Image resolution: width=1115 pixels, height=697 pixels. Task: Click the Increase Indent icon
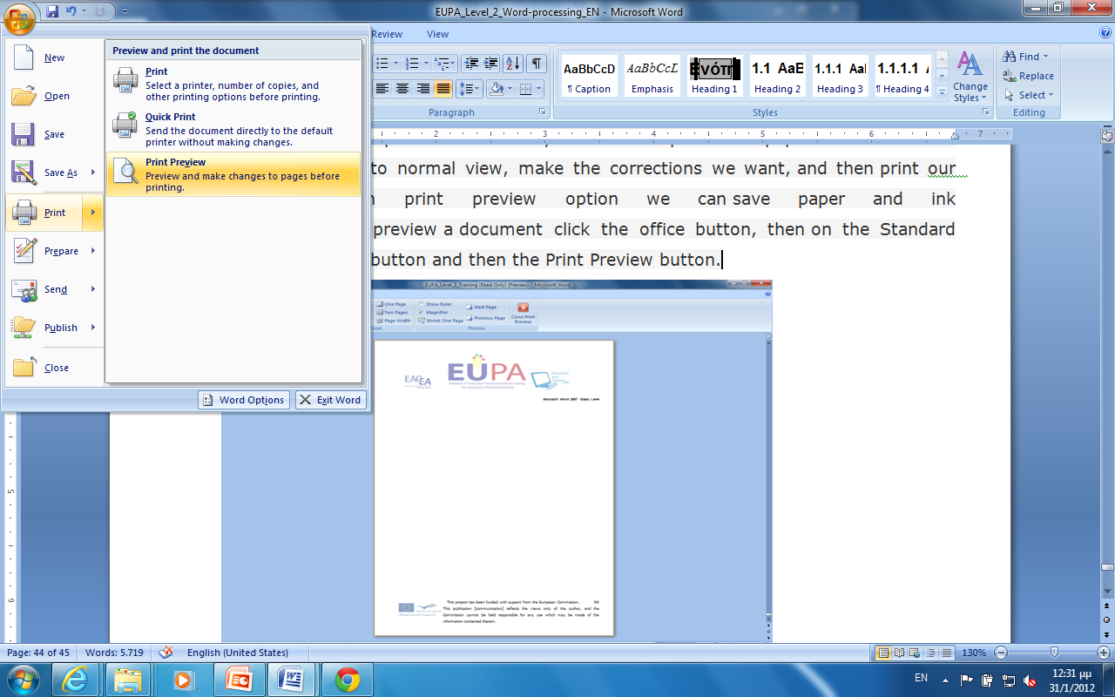pos(491,63)
